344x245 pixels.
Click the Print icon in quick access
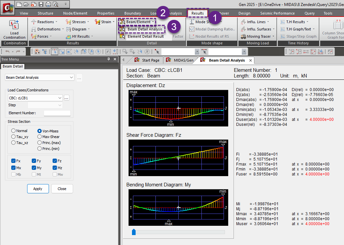(48, 4)
